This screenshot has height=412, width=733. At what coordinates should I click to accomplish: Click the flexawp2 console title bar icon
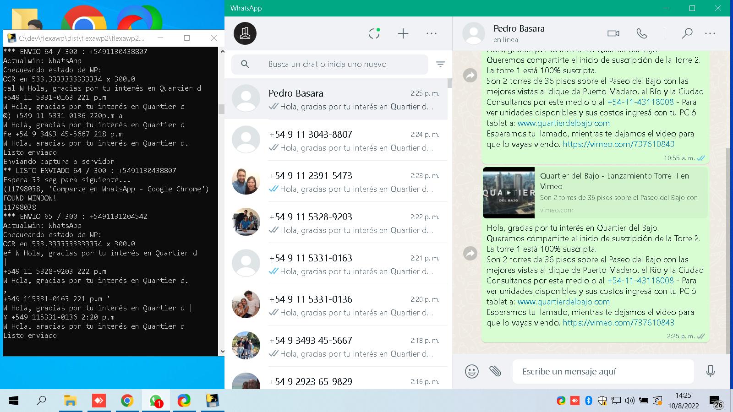11,38
